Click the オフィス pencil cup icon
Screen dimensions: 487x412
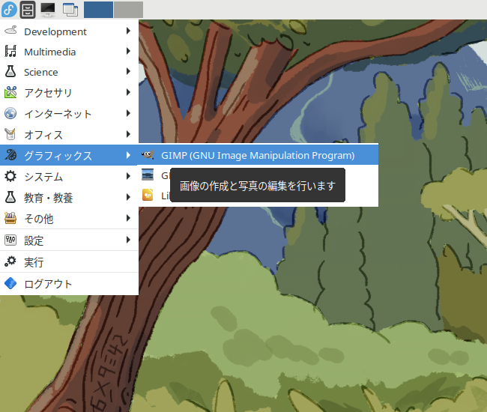click(10, 134)
